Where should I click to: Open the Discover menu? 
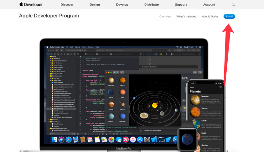click(x=67, y=5)
